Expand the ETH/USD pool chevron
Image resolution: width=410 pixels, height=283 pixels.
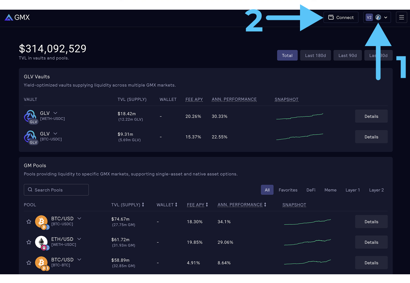pyautogui.click(x=79, y=239)
